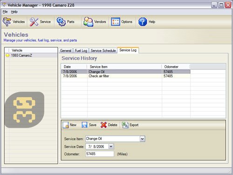
Task: Create a New service log entry
Action: pos(69,125)
